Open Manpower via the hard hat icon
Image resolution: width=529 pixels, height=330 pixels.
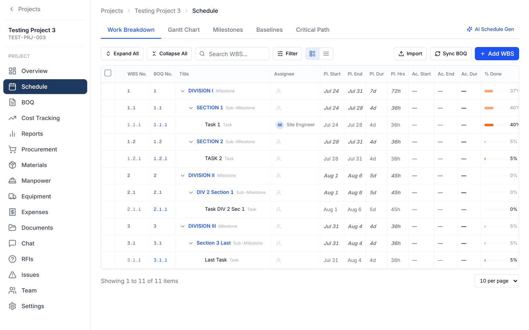pos(12,181)
